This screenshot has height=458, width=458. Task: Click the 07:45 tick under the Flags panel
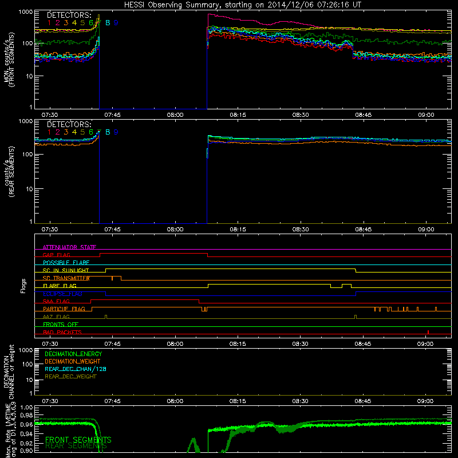pos(112,344)
